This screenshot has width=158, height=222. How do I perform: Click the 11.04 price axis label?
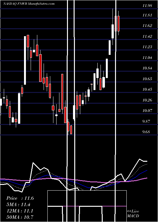[147, 58]
